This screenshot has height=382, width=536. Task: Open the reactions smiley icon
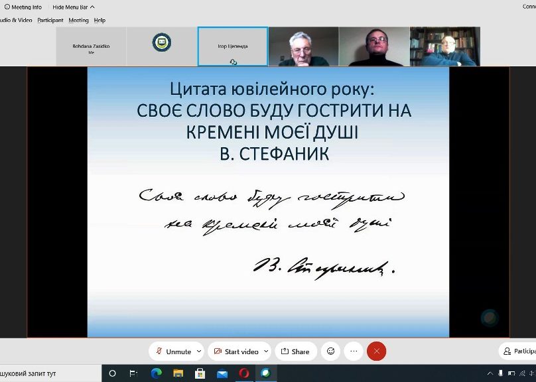click(x=330, y=351)
